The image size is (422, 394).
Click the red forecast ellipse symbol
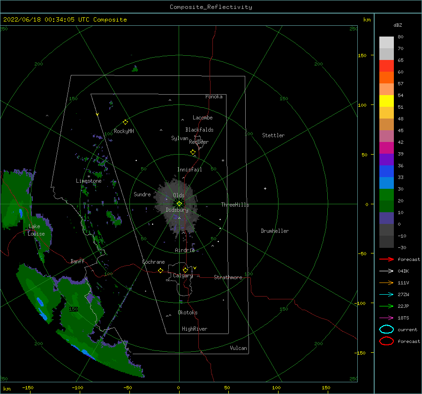coord(386,341)
